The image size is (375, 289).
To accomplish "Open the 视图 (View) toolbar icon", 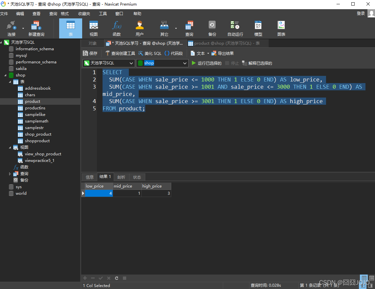I will pyautogui.click(x=94, y=29).
